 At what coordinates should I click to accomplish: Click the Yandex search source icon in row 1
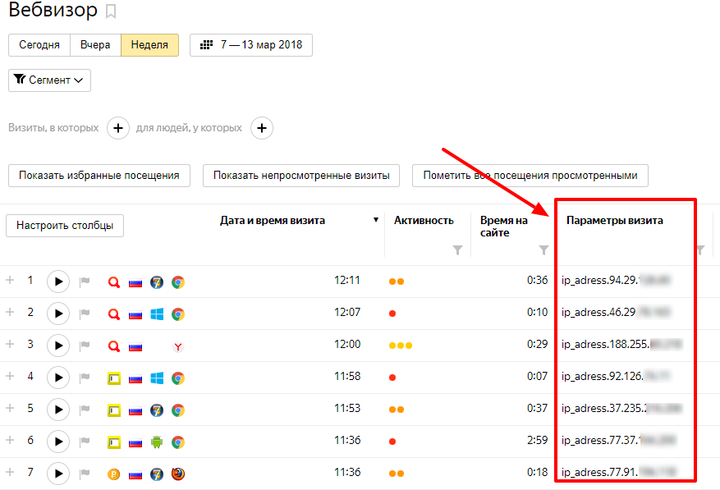(113, 281)
